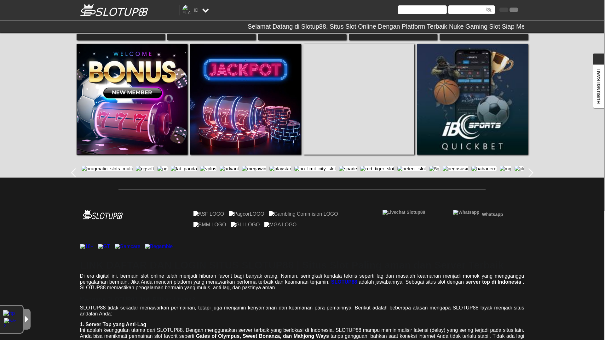Select the fifth dark menu tab

484,37
